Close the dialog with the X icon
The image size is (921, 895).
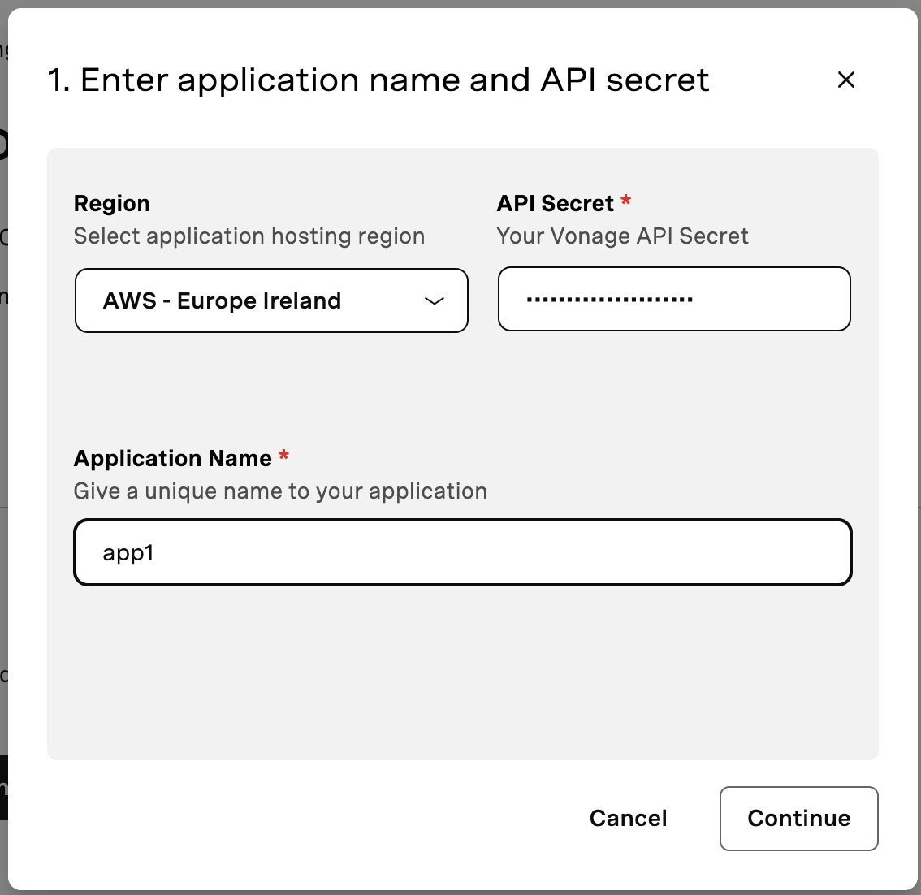point(845,80)
